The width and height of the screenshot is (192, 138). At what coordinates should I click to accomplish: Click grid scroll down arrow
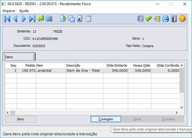(x=182, y=108)
